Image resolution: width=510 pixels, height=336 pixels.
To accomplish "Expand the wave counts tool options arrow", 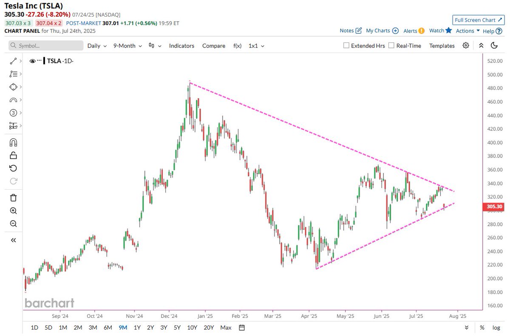I will click(20, 113).
